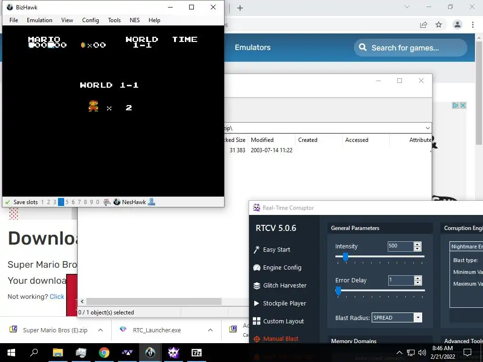483x362 pixels.
Task: Sort by the Modified column in 7-Zip
Action: pos(271,140)
